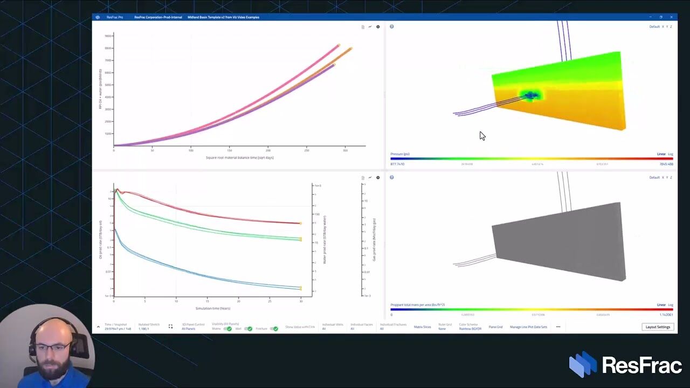Select Linear scale for proppant legend

661,305
